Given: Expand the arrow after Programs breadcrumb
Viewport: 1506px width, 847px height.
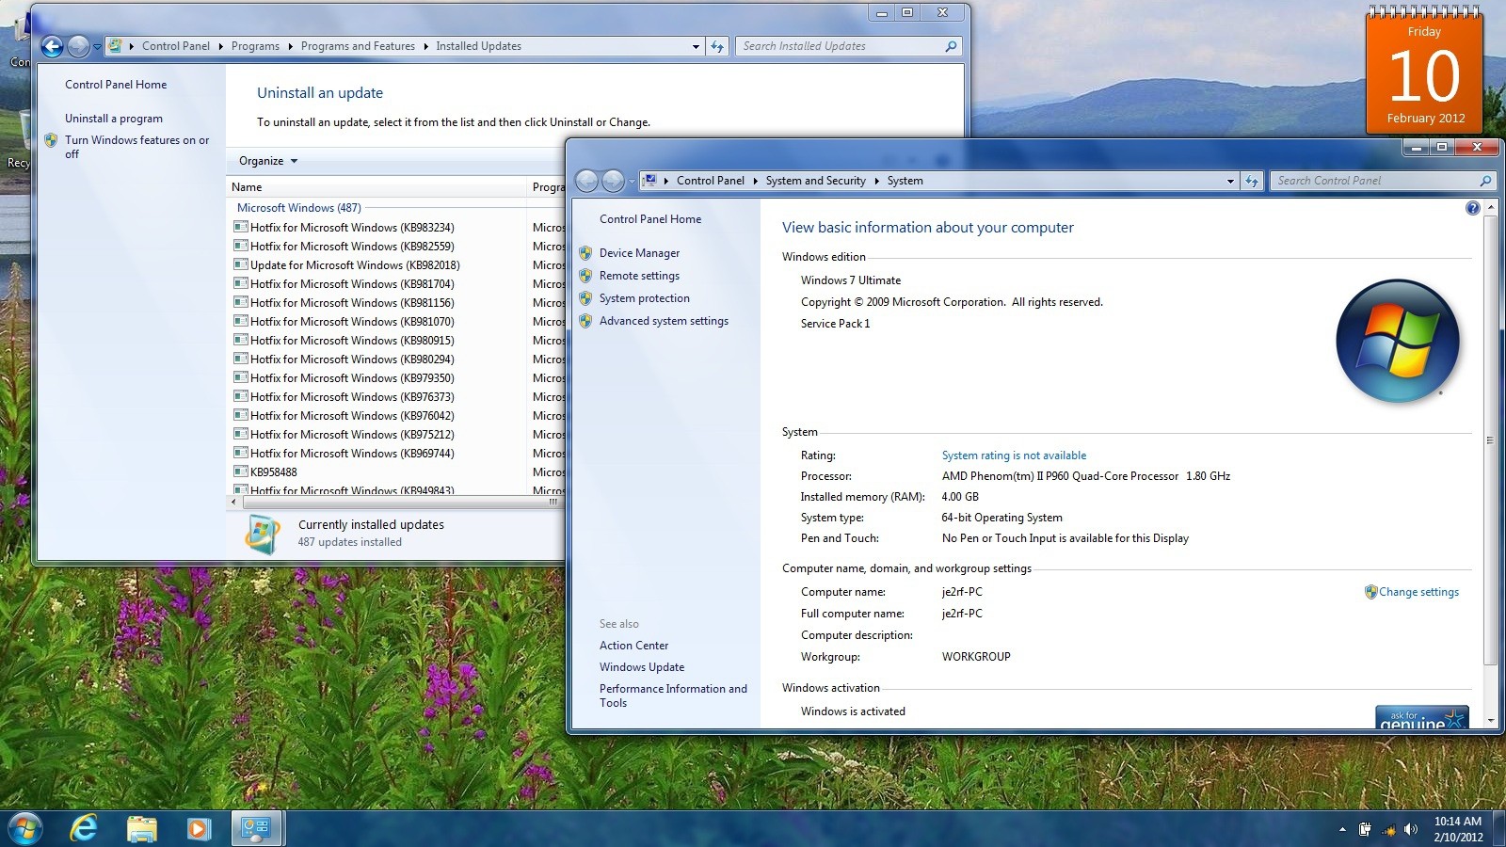Looking at the screenshot, I should [x=290, y=46].
